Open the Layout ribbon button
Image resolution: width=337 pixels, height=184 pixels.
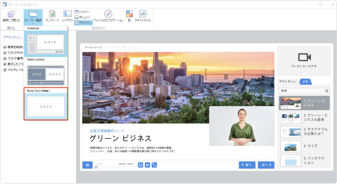67,16
